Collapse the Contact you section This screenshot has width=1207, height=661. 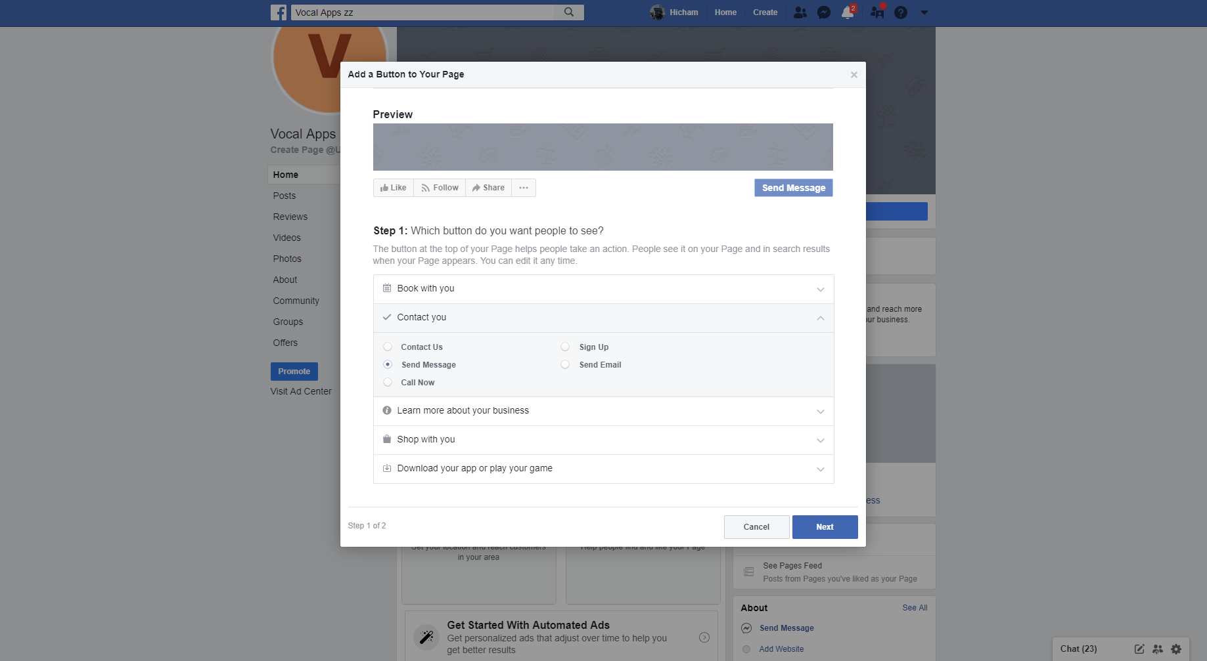[x=603, y=318]
